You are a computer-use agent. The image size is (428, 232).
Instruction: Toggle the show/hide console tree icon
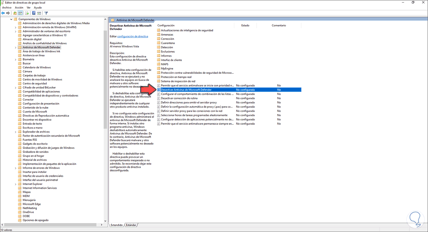pos(21,13)
